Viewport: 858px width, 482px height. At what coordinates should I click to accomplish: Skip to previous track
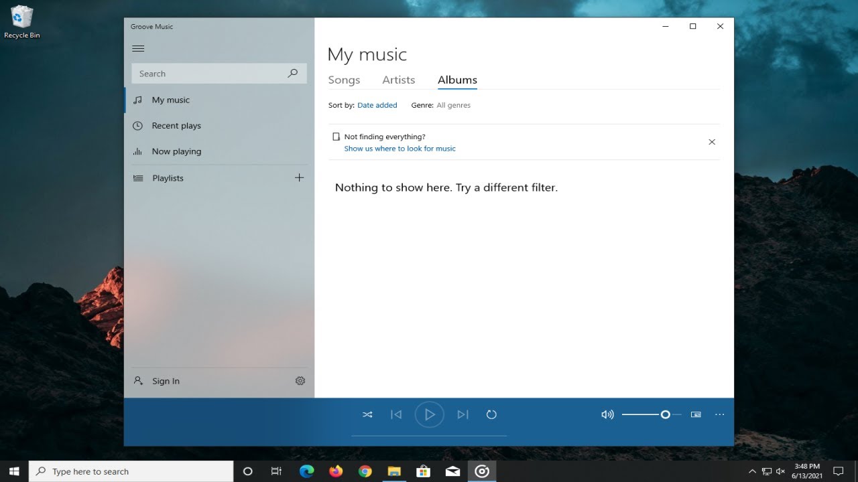tap(396, 414)
